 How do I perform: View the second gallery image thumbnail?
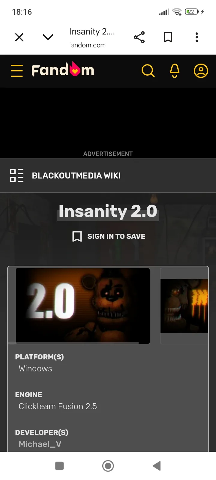click(184, 306)
